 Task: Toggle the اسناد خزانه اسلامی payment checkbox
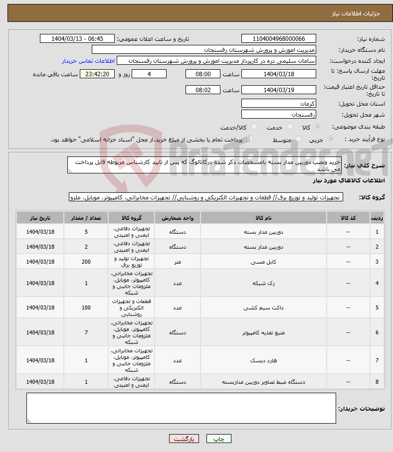point(249,139)
